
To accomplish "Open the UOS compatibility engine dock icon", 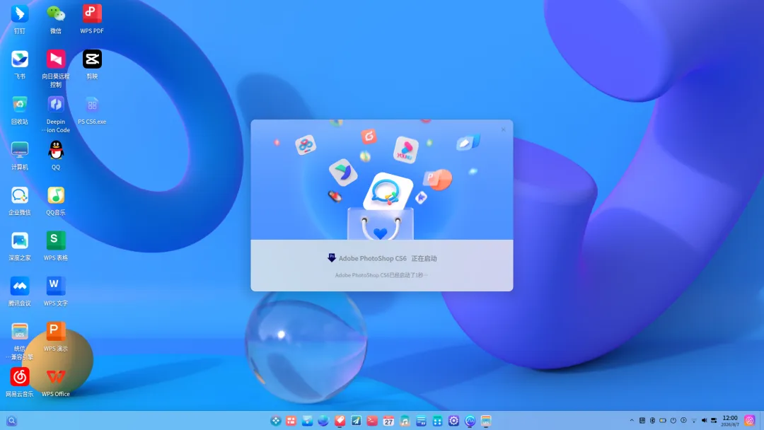I will pyautogui.click(x=486, y=421).
